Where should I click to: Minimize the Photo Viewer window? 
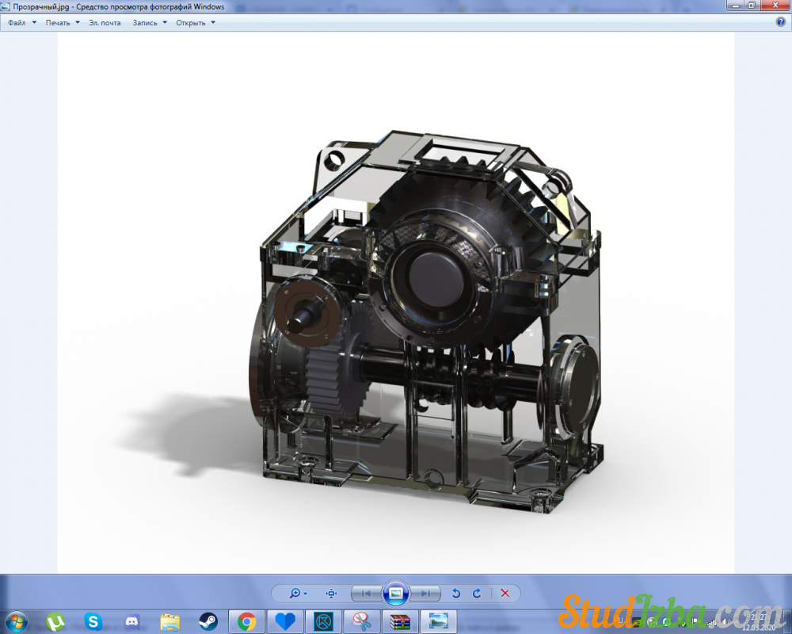click(x=736, y=5)
